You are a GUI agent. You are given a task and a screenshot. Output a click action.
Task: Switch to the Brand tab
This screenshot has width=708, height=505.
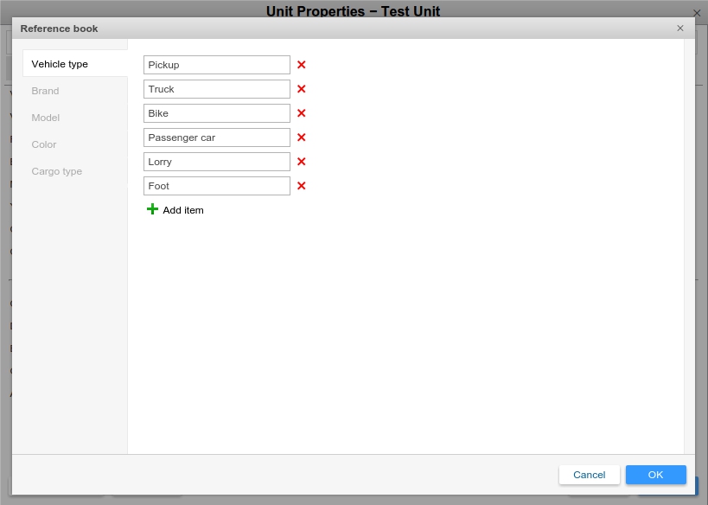click(x=45, y=91)
